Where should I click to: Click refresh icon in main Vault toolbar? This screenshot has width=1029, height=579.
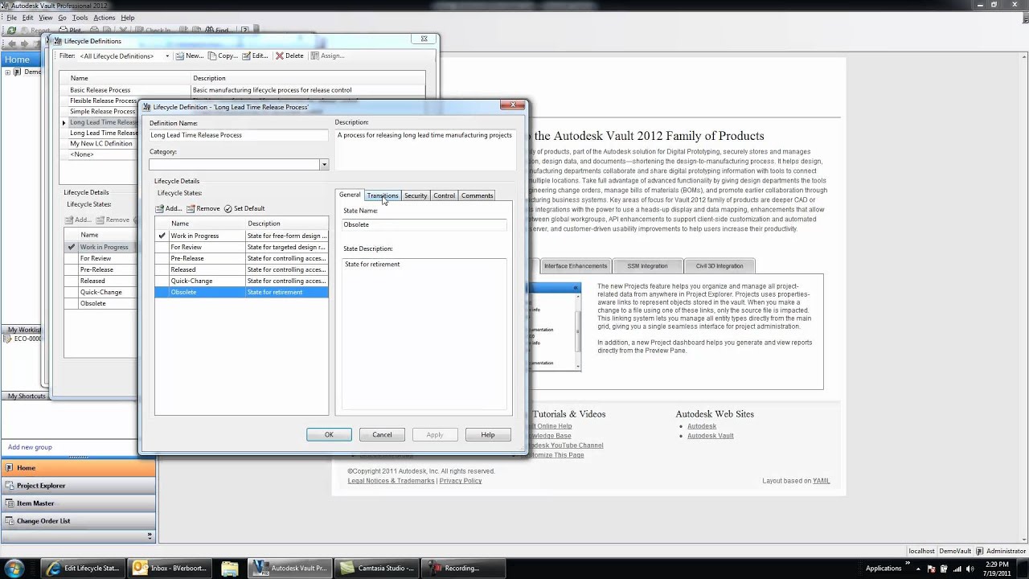12,31
